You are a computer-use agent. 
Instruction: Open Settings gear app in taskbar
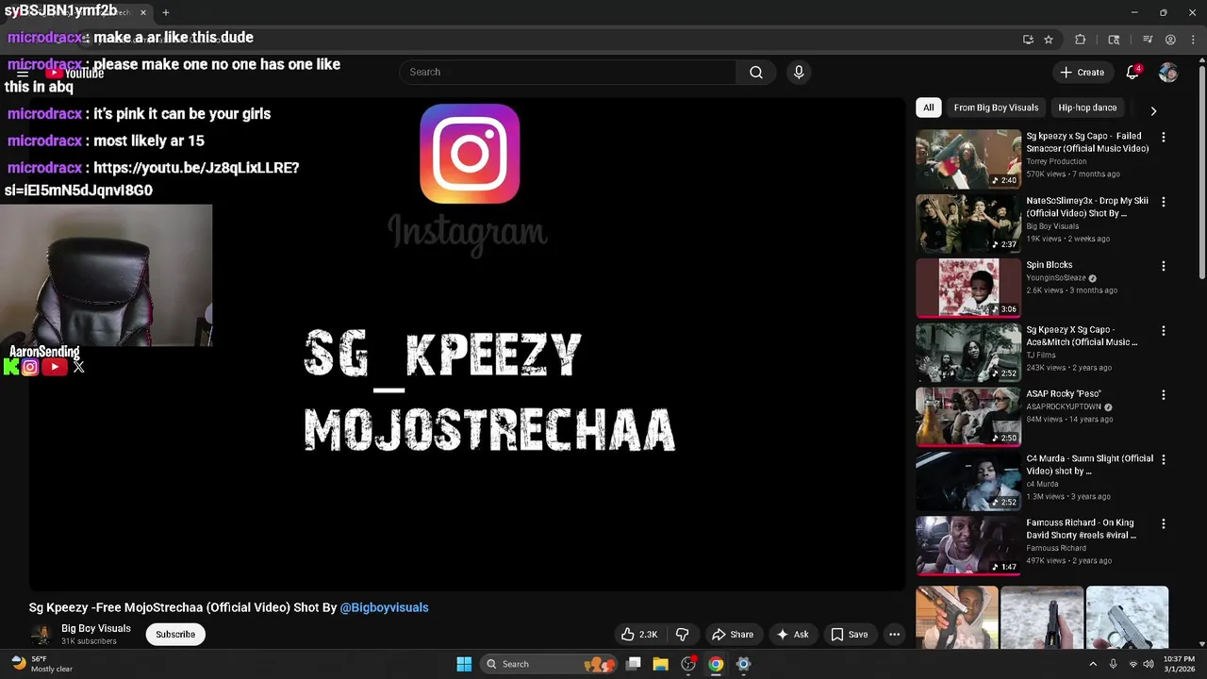click(743, 664)
